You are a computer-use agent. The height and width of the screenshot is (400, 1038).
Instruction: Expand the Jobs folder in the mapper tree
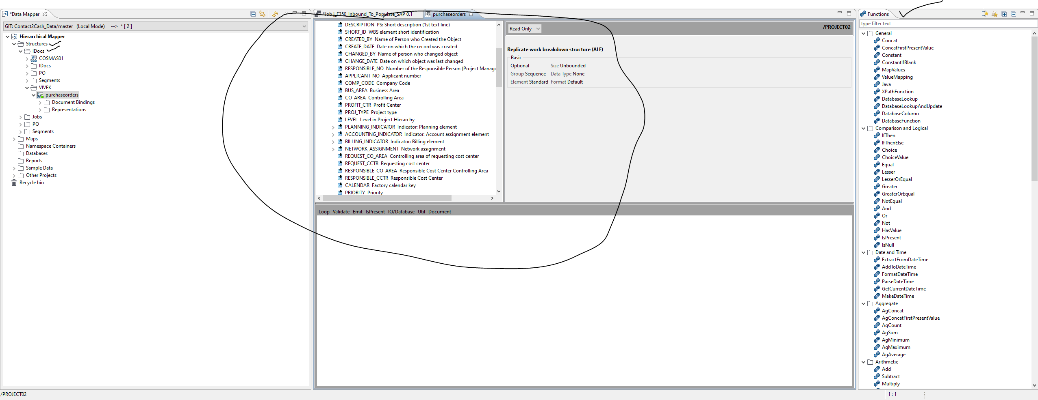20,116
